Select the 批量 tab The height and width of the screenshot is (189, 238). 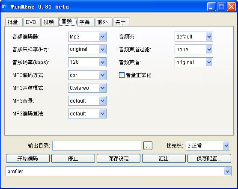click(x=13, y=22)
